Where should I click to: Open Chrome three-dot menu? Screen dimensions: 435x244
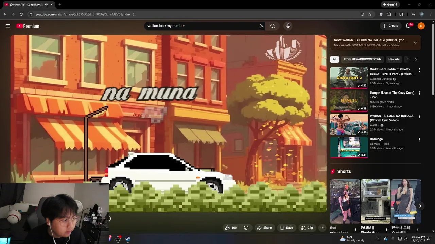(430, 14)
